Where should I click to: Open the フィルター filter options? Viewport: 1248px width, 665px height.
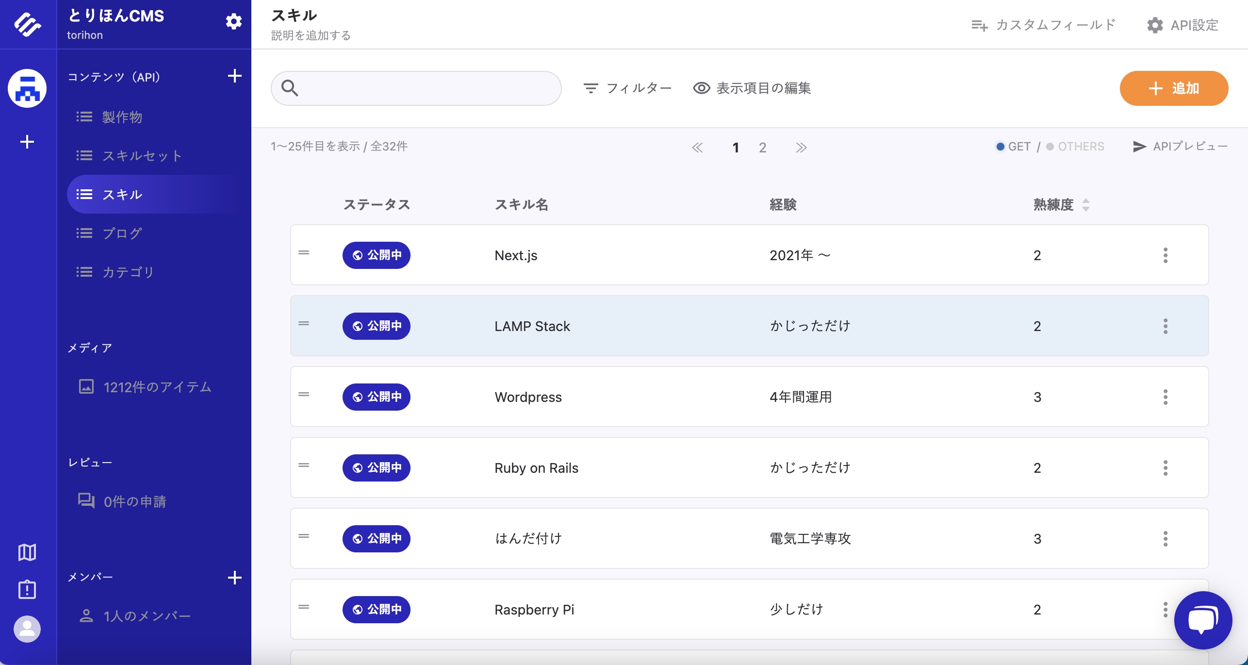point(627,88)
